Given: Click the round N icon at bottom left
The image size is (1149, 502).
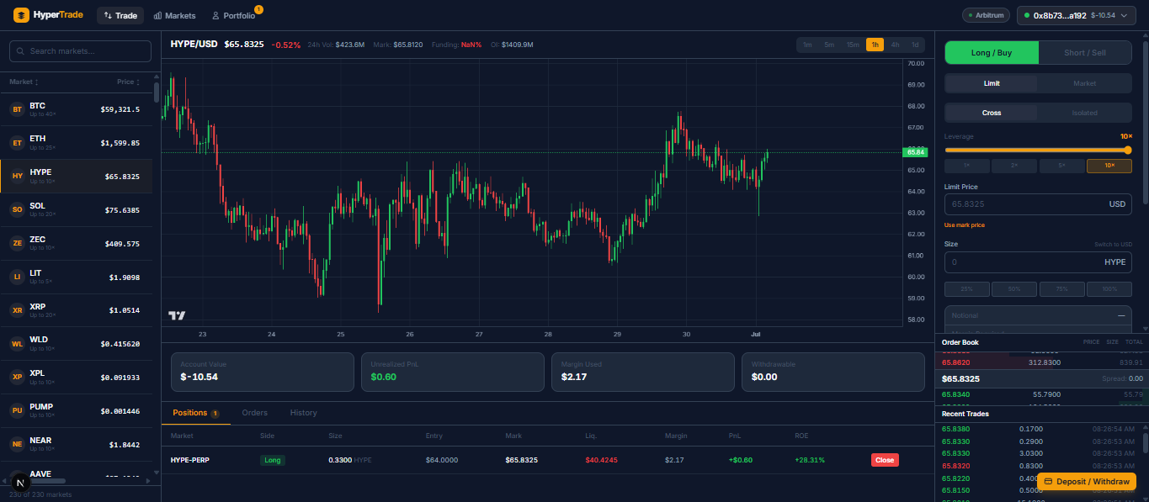Looking at the screenshot, I should (20, 483).
